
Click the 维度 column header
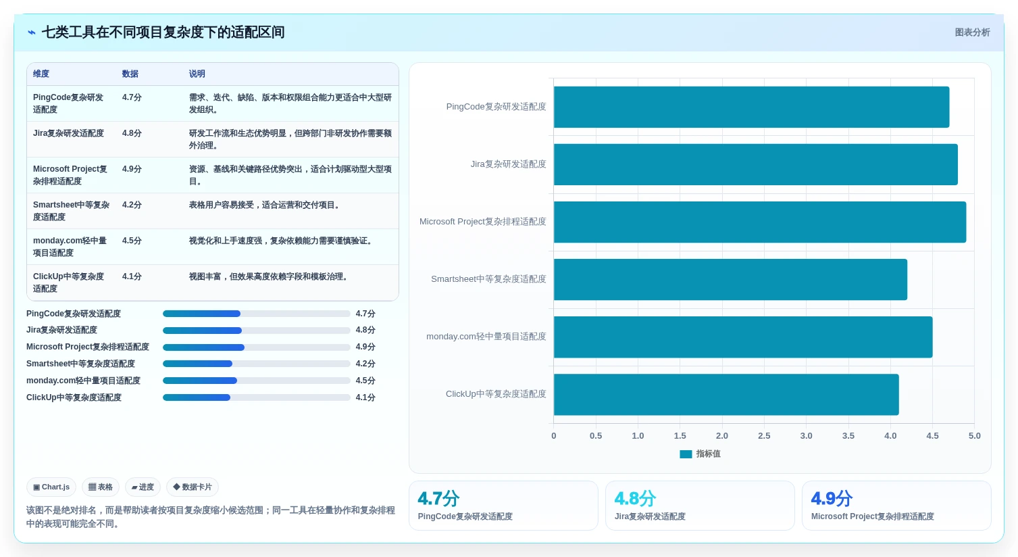pyautogui.click(x=41, y=74)
